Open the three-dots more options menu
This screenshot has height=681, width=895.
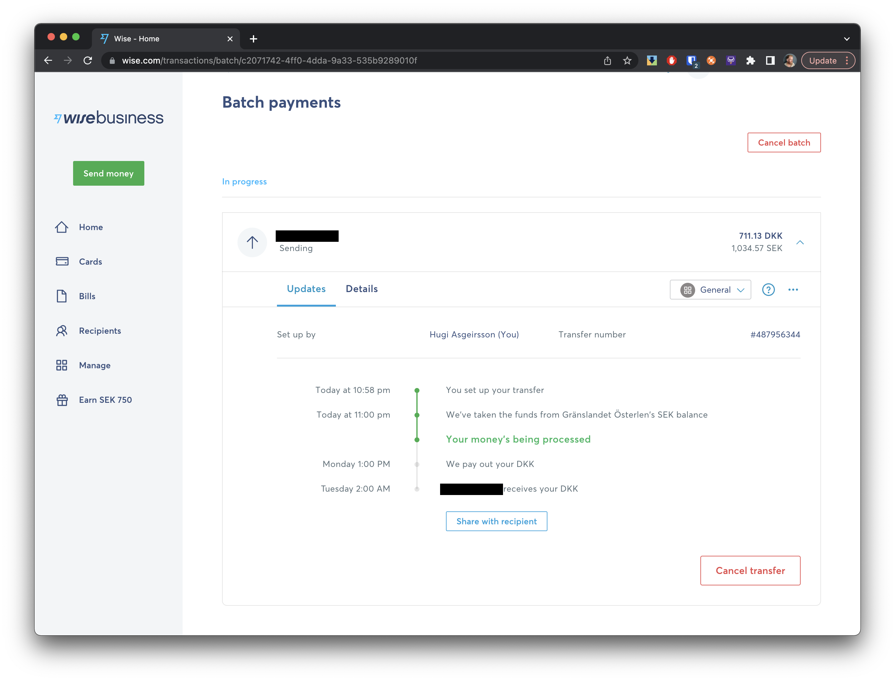tap(793, 290)
